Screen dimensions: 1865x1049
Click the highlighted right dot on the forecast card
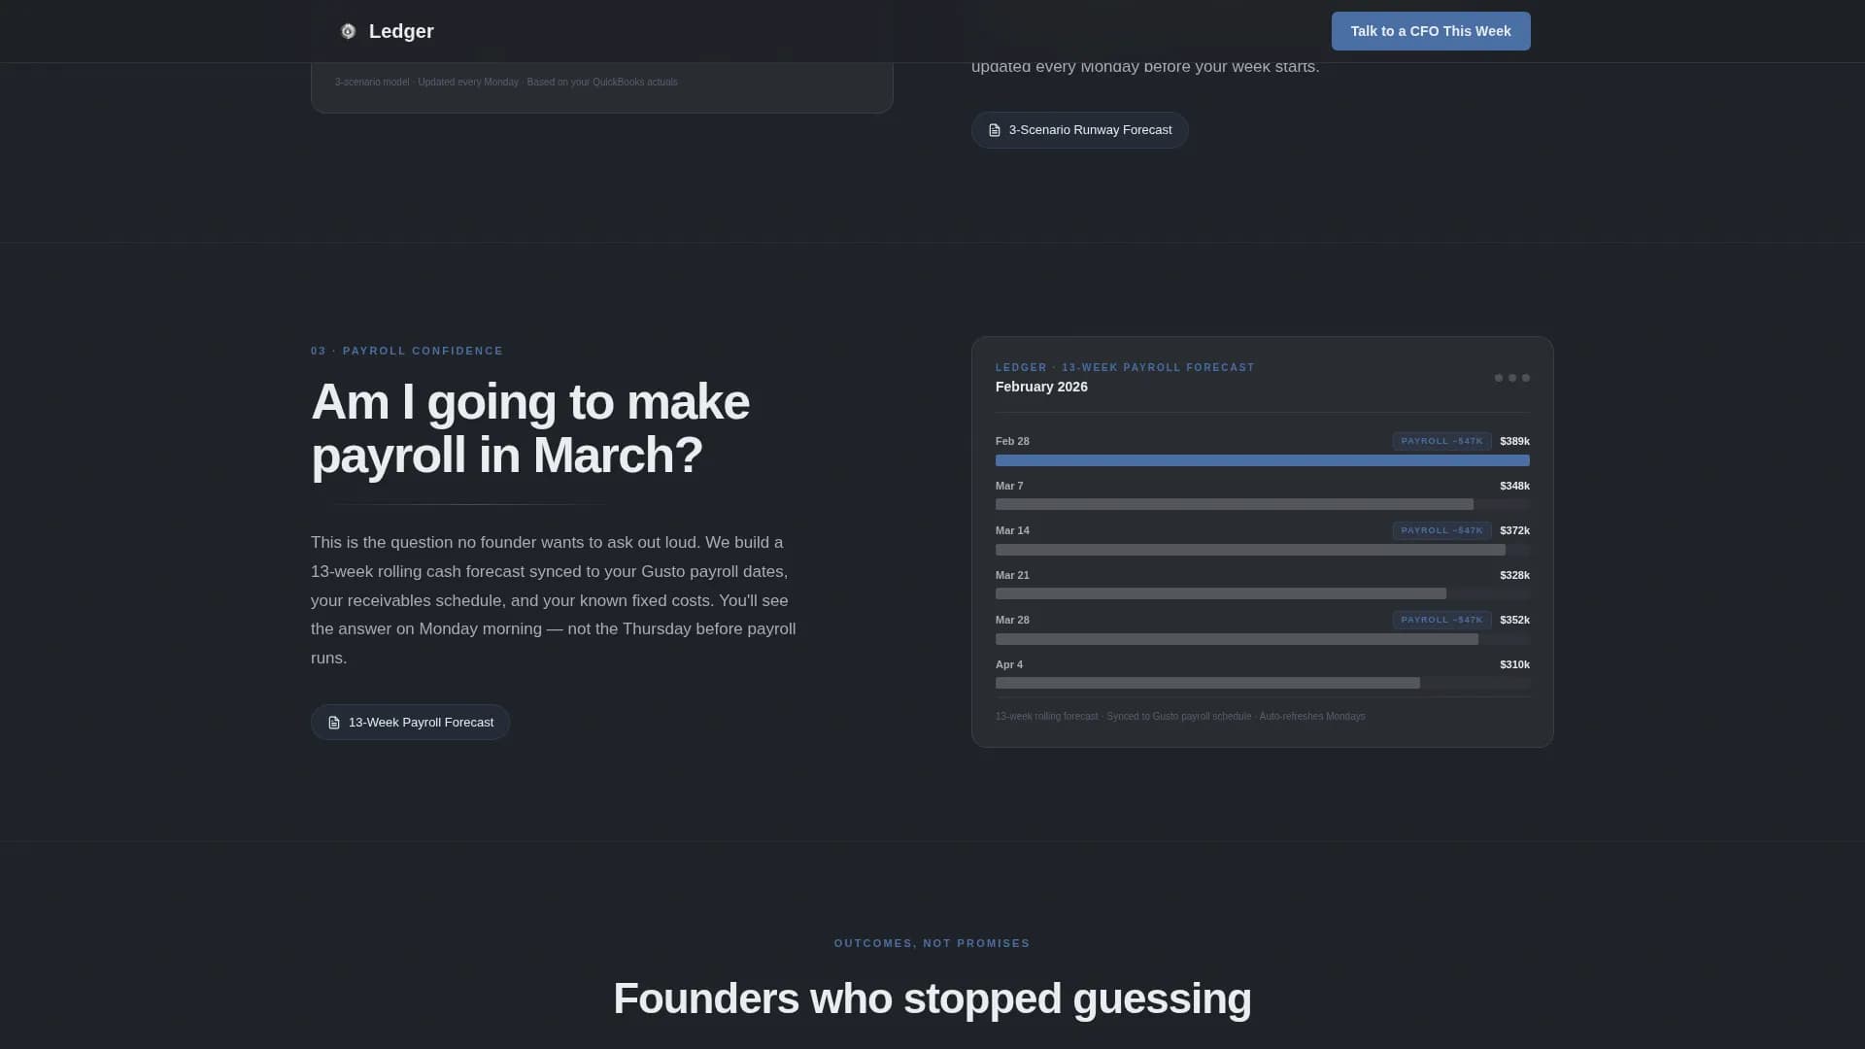pyautogui.click(x=1525, y=378)
